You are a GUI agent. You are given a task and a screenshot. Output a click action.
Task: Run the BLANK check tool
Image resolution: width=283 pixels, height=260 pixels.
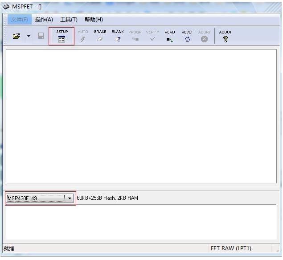(118, 36)
